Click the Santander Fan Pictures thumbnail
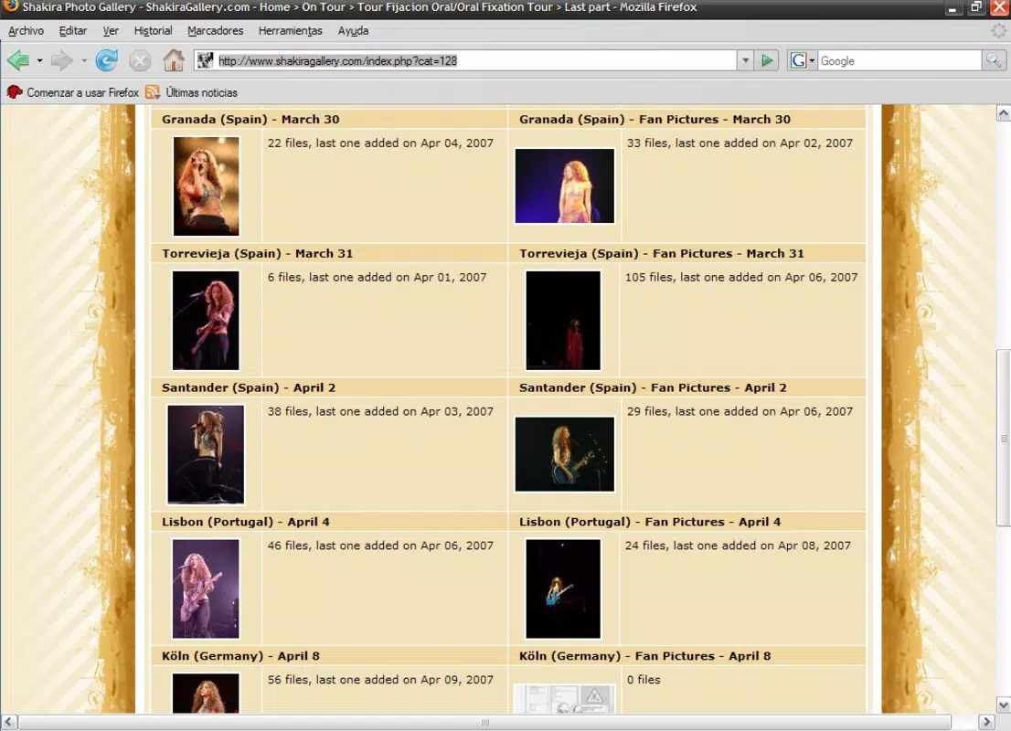Image resolution: width=1011 pixels, height=731 pixels. (x=564, y=454)
